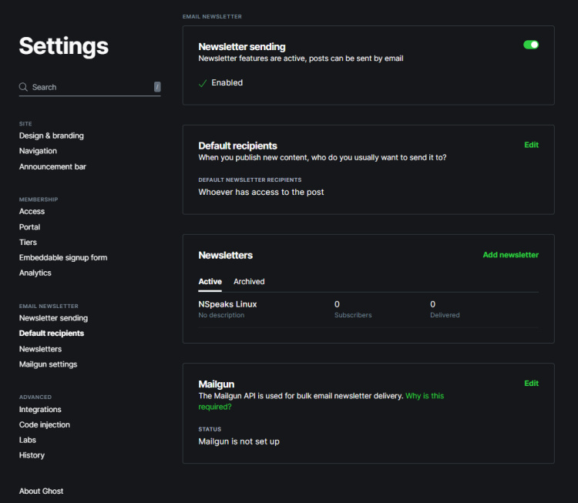
Task: Switch to the Archived newsletters tab
Action: coord(249,282)
